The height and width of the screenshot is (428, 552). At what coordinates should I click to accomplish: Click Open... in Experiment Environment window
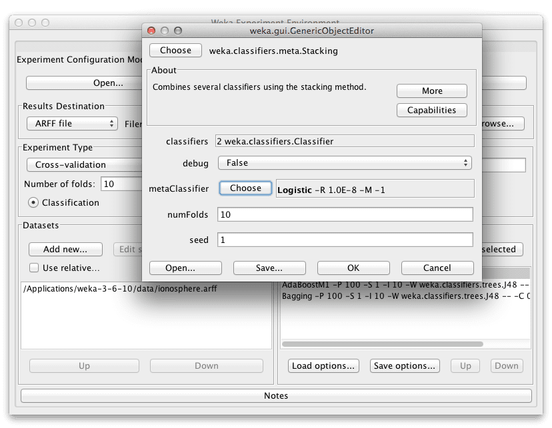pos(85,83)
